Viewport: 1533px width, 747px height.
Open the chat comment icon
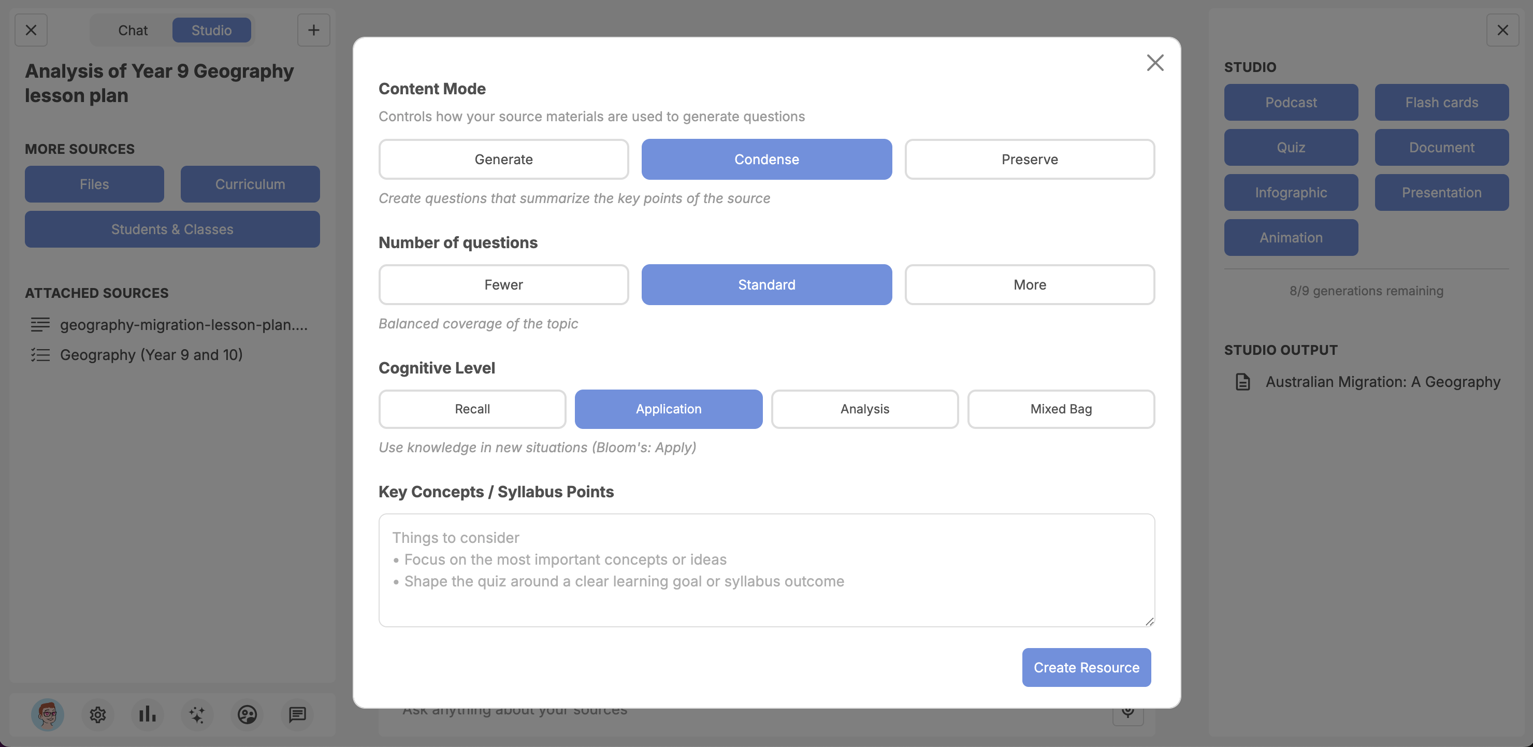click(297, 715)
